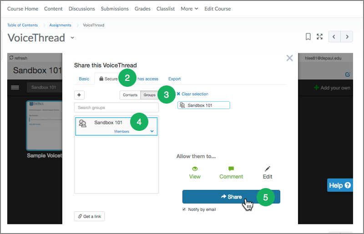
Task: Click Assignments breadcrumb link
Action: tap(61, 25)
